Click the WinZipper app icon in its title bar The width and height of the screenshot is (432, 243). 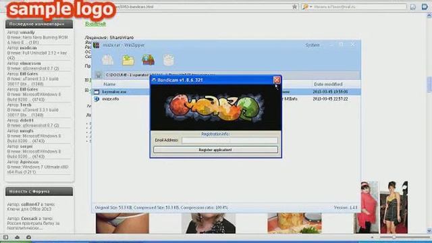96,45
